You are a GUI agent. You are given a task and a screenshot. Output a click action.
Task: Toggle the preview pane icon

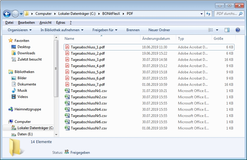pyautogui.click(x=227, y=30)
